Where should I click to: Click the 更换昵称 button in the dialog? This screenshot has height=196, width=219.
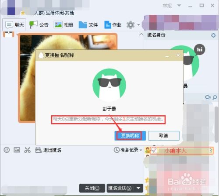click(130, 136)
